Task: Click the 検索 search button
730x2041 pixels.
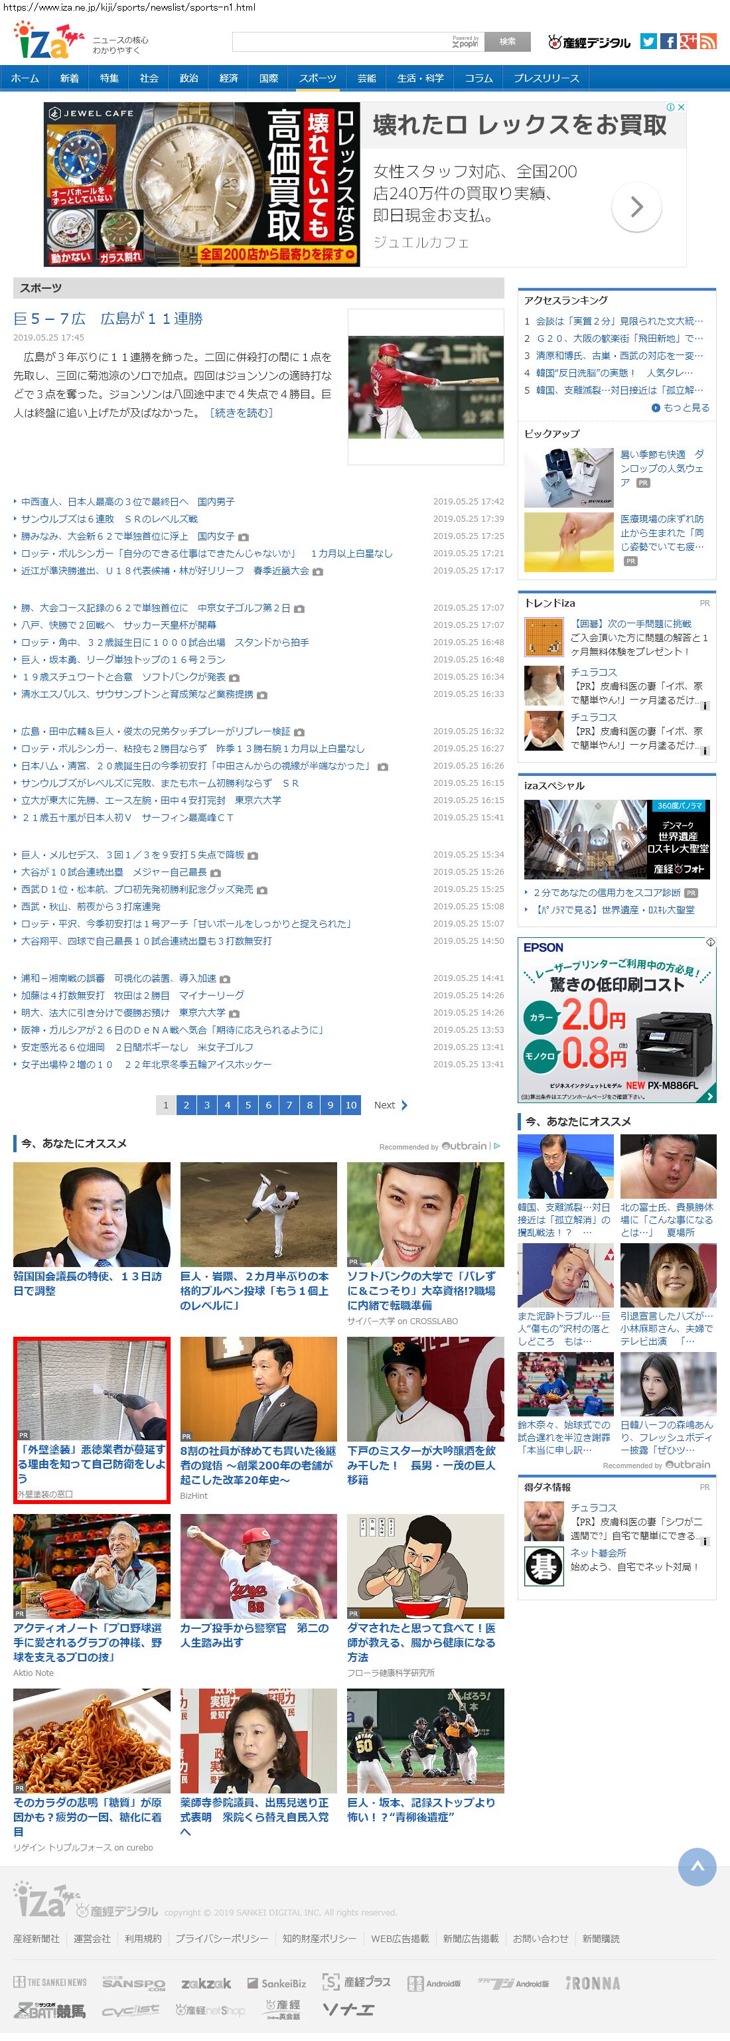Action: coord(508,42)
